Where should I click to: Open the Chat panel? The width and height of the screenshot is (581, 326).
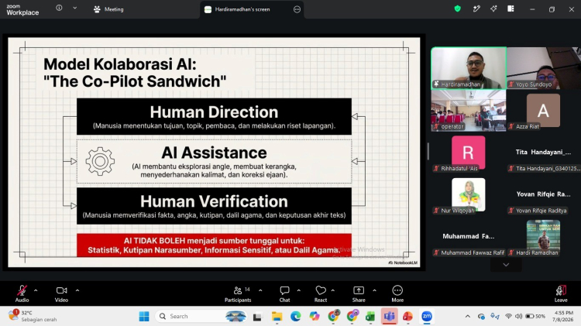[x=284, y=293]
